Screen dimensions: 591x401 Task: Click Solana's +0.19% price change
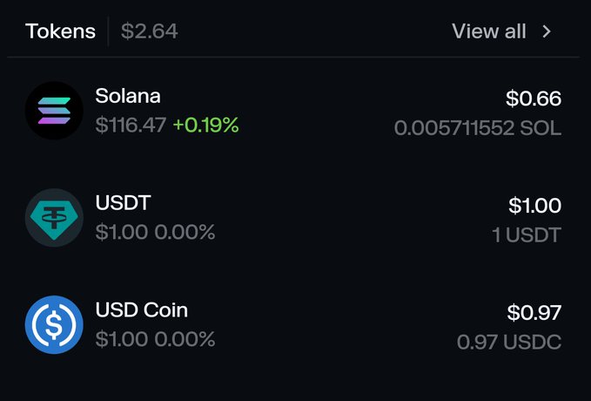205,126
